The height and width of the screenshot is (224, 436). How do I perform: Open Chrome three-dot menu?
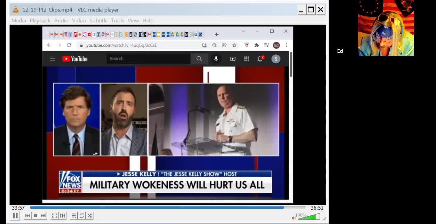286,45
